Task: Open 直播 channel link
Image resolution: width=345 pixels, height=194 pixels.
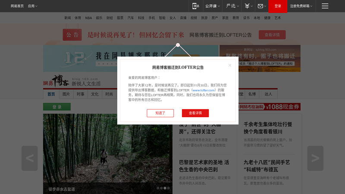Action: coord(183,18)
